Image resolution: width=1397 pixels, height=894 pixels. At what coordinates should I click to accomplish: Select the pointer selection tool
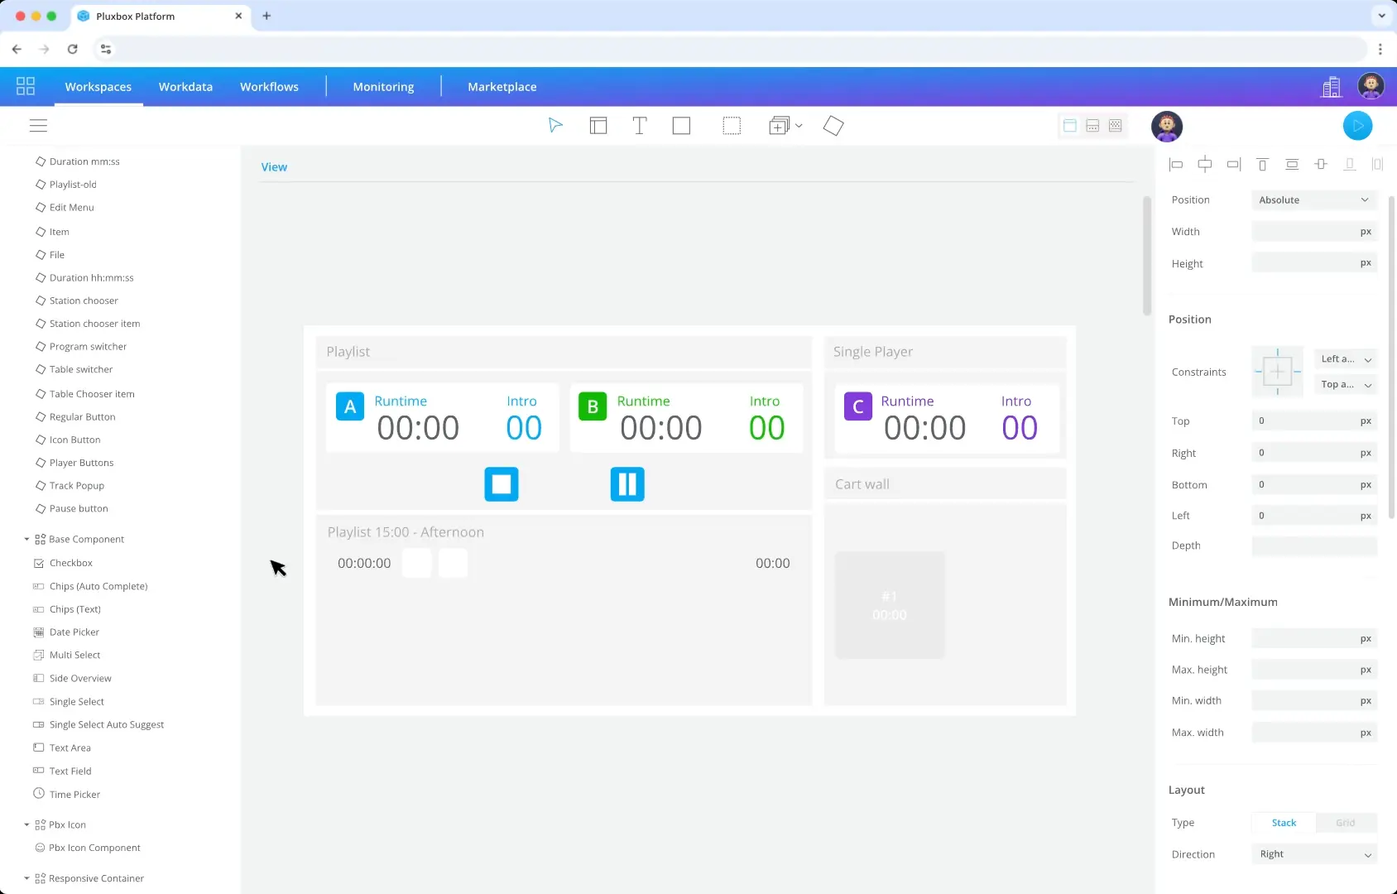(555, 126)
